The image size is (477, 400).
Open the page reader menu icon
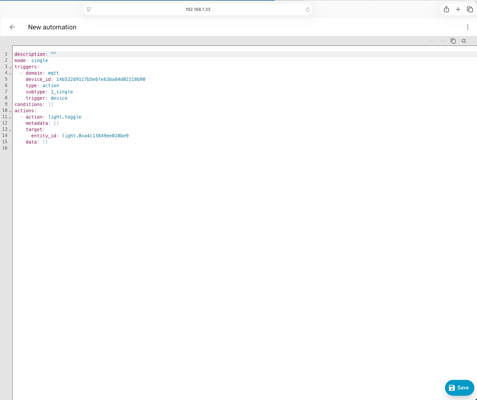[88, 9]
